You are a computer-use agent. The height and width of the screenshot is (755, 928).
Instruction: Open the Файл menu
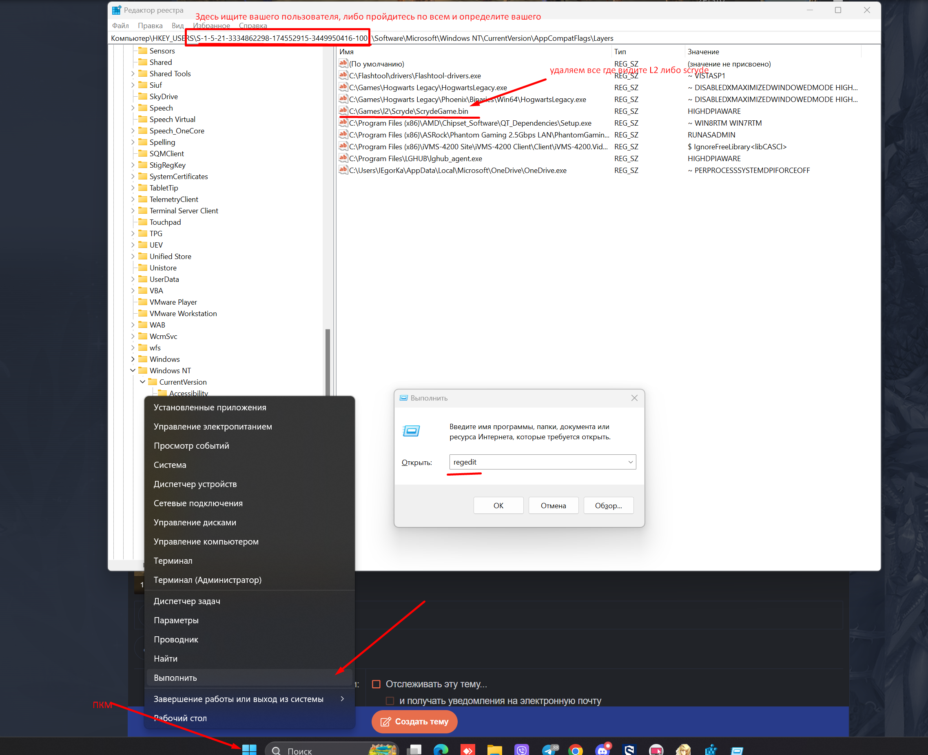pos(120,26)
